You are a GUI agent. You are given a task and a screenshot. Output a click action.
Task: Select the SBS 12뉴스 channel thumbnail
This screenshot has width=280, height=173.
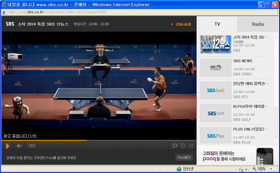click(x=215, y=44)
